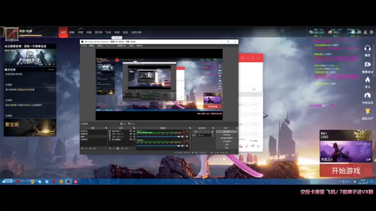Image resolution: width=376 pixels, height=211 pixels.
Task: Select the 天选之人 game mode card
Action: pos(346,151)
